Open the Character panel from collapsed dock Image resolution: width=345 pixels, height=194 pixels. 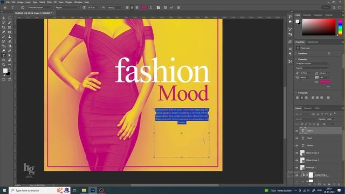tap(290, 49)
